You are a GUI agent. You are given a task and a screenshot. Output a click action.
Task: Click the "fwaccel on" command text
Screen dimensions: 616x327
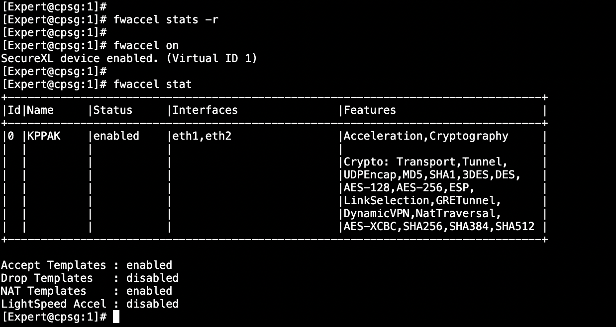click(x=146, y=45)
